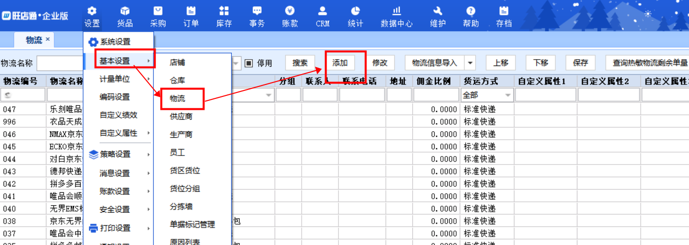Select the 库存 inventory icon
The width and height of the screenshot is (689, 245).
point(224,11)
